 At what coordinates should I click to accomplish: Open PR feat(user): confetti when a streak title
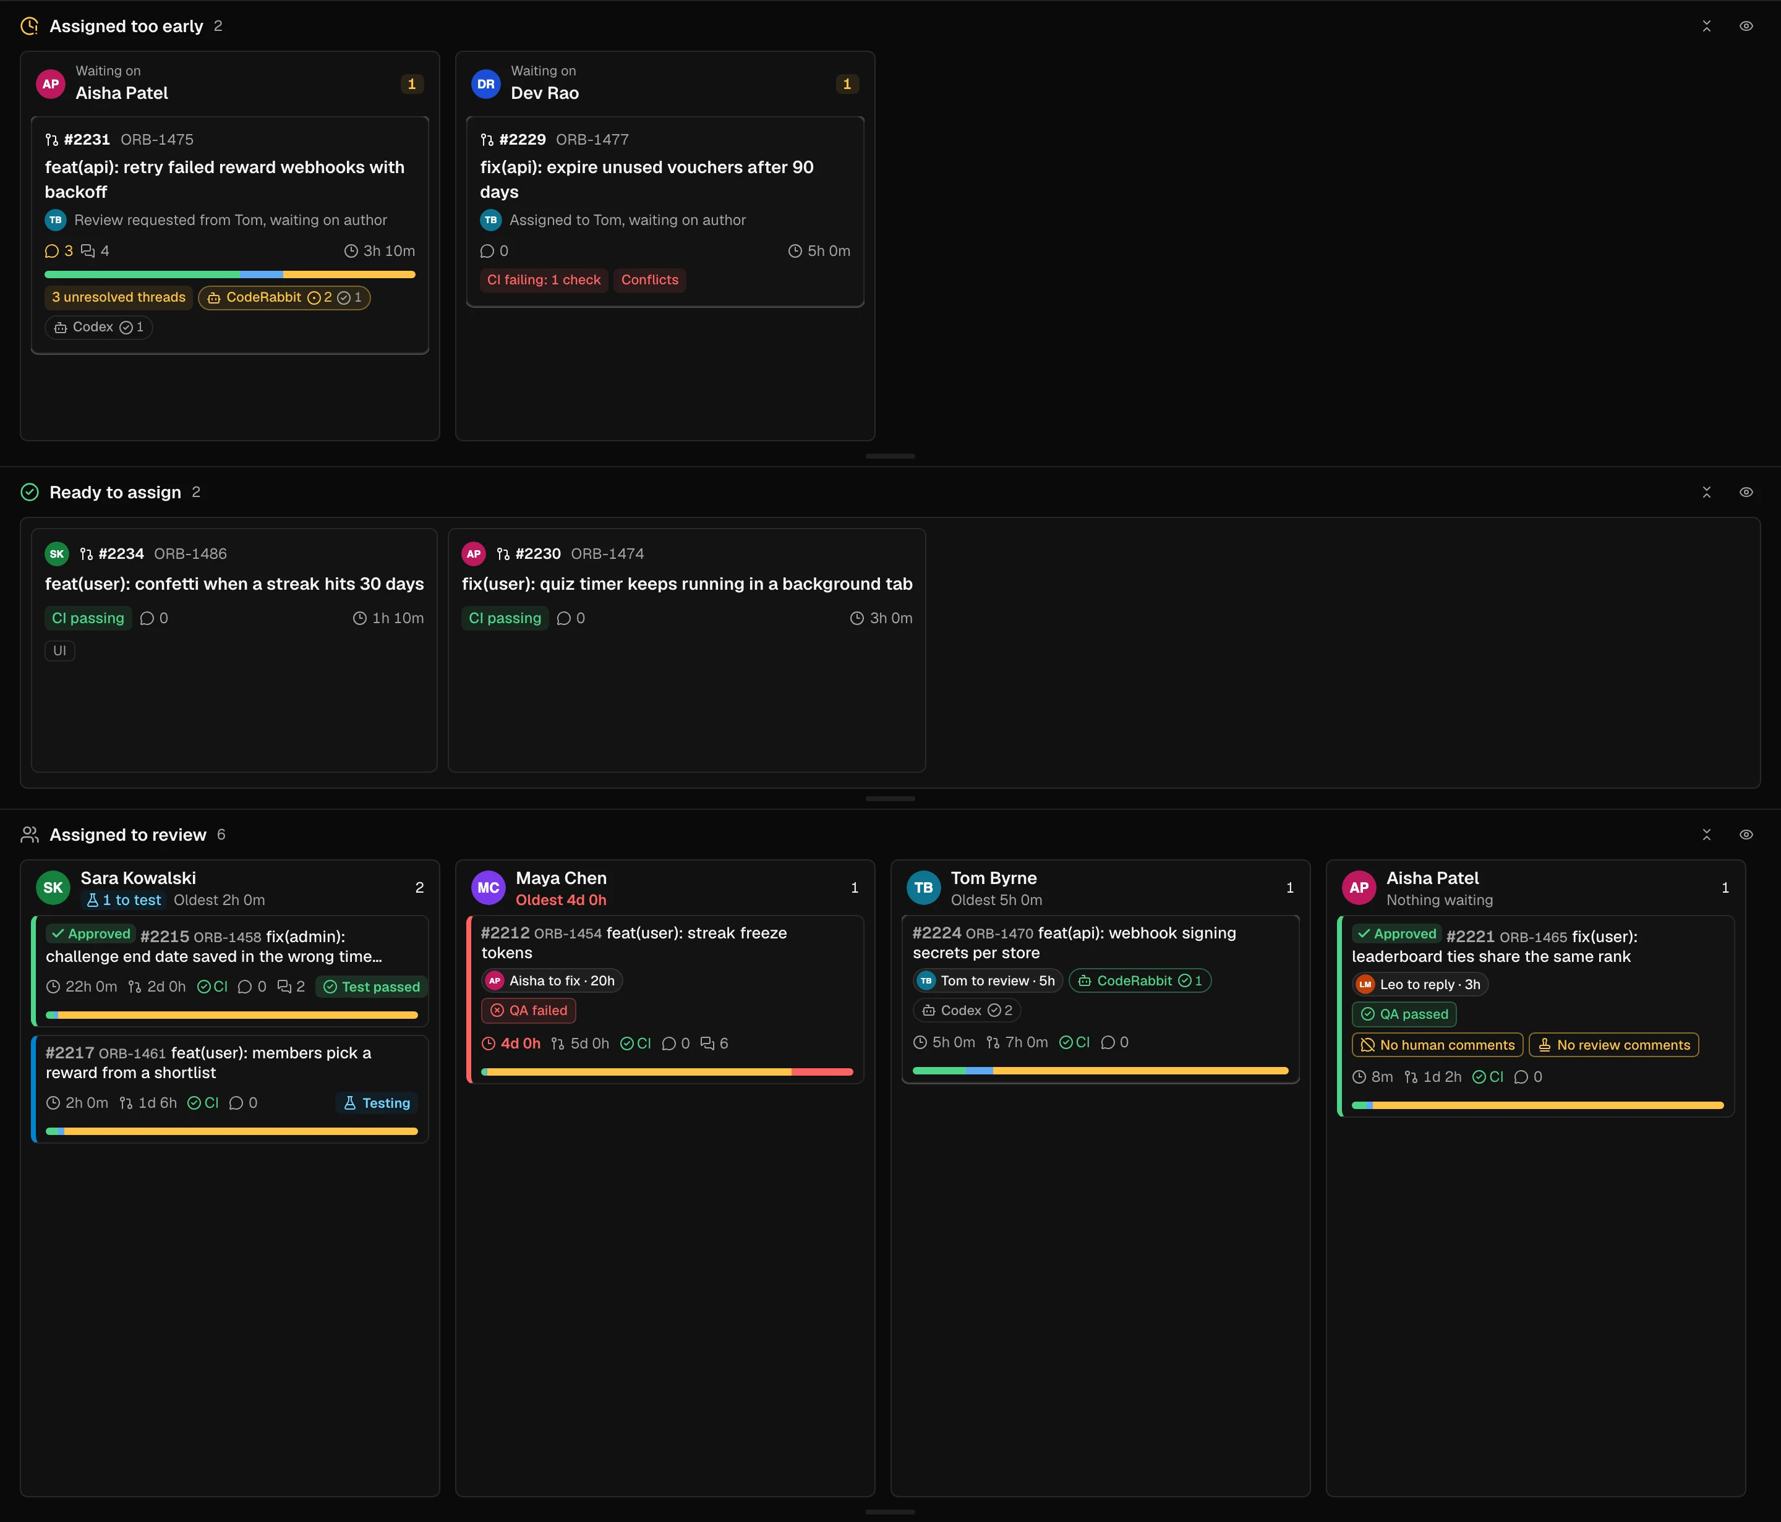click(x=234, y=584)
